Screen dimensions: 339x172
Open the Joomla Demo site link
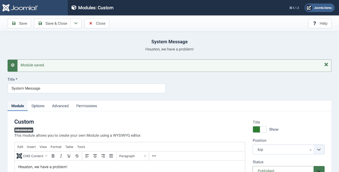pyautogui.click(x=320, y=8)
